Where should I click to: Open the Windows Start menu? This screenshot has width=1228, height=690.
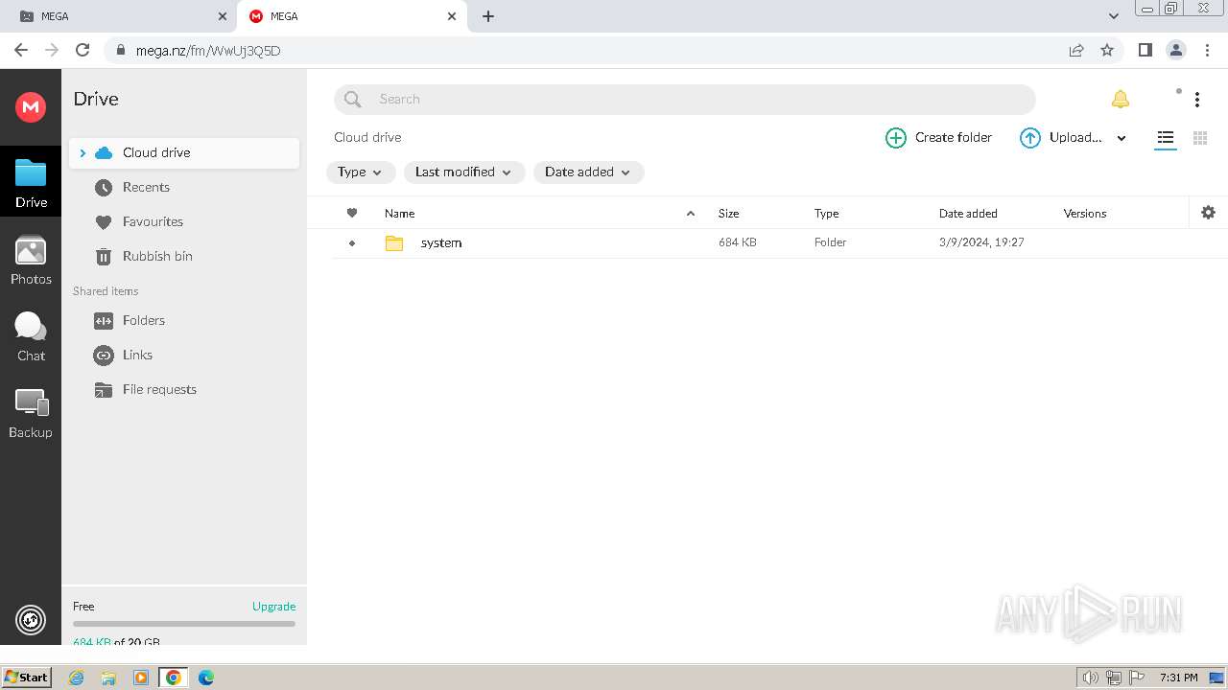(26, 677)
